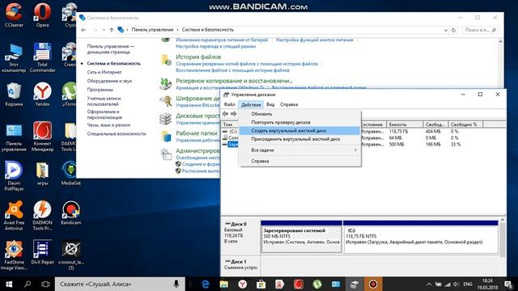Launch Bandicam desktop icon
Viewport: 518px width, 291px height.
[70, 213]
